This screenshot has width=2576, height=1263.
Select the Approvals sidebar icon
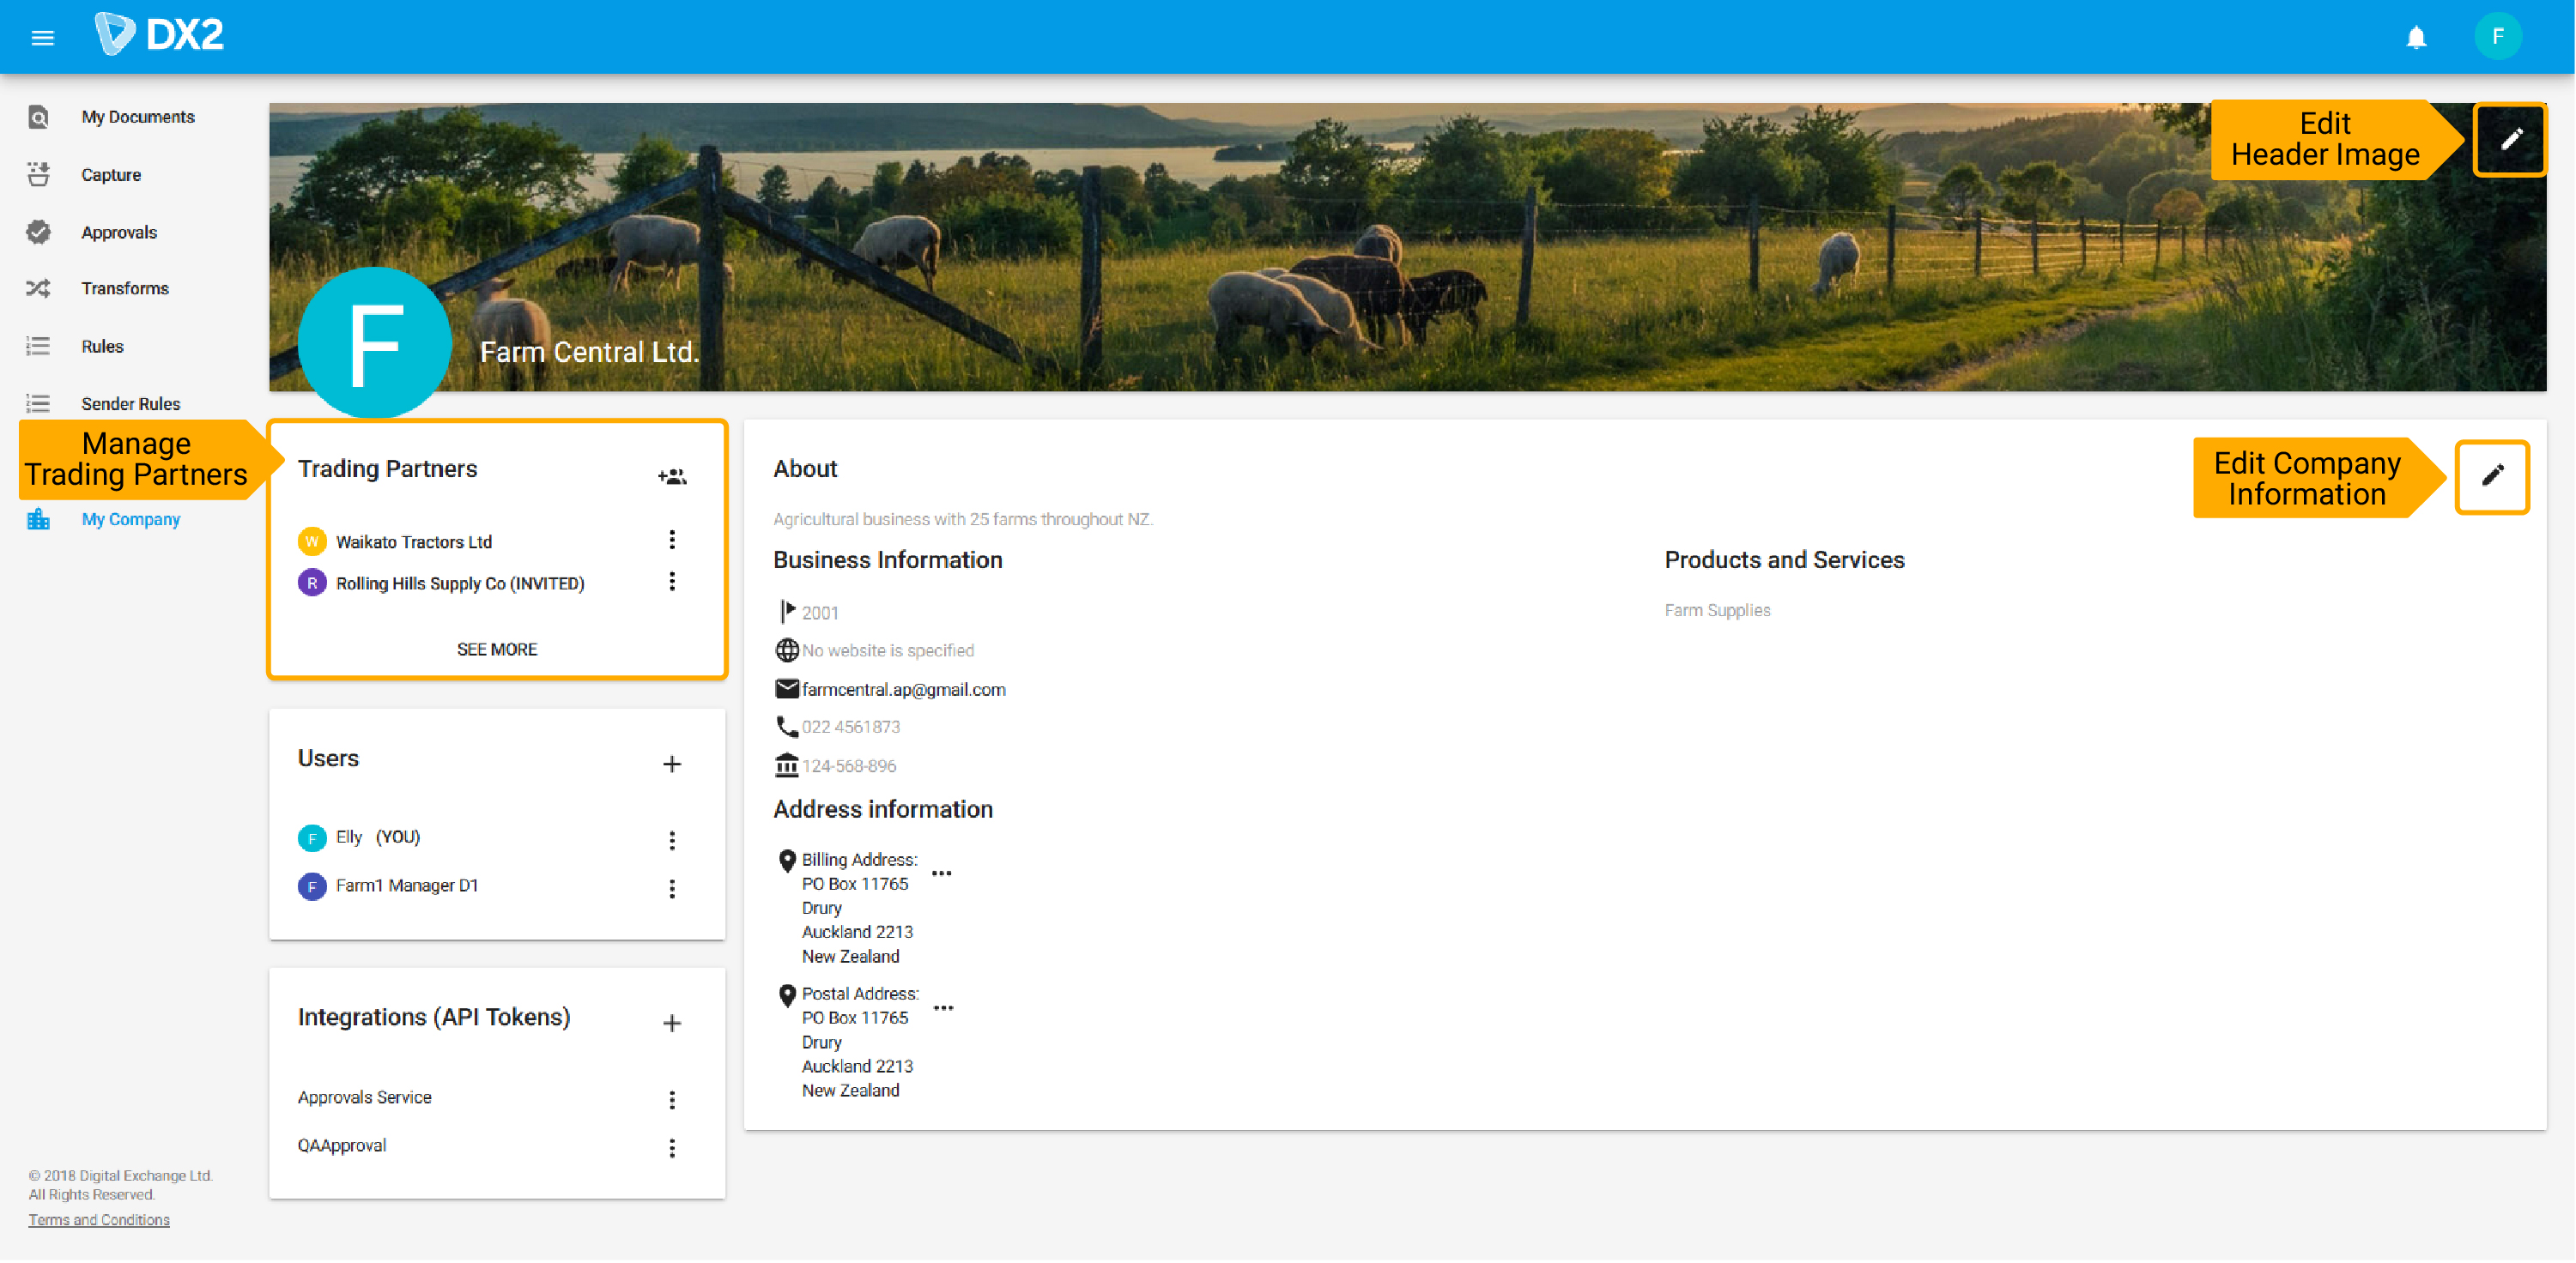38,232
